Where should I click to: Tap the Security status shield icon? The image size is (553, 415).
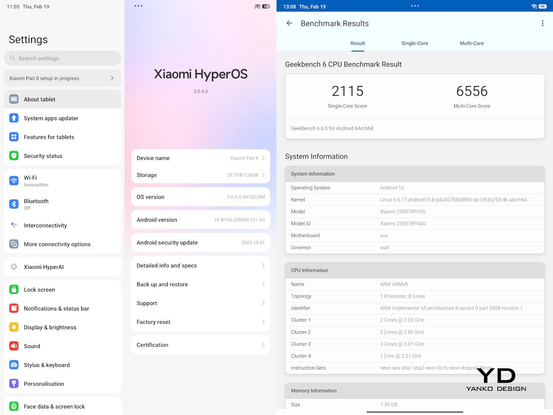(x=14, y=156)
